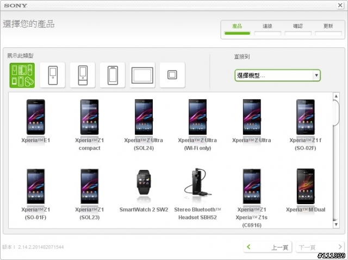The image size is (348, 260).
Task: Show all product types category
Action: click(22, 75)
